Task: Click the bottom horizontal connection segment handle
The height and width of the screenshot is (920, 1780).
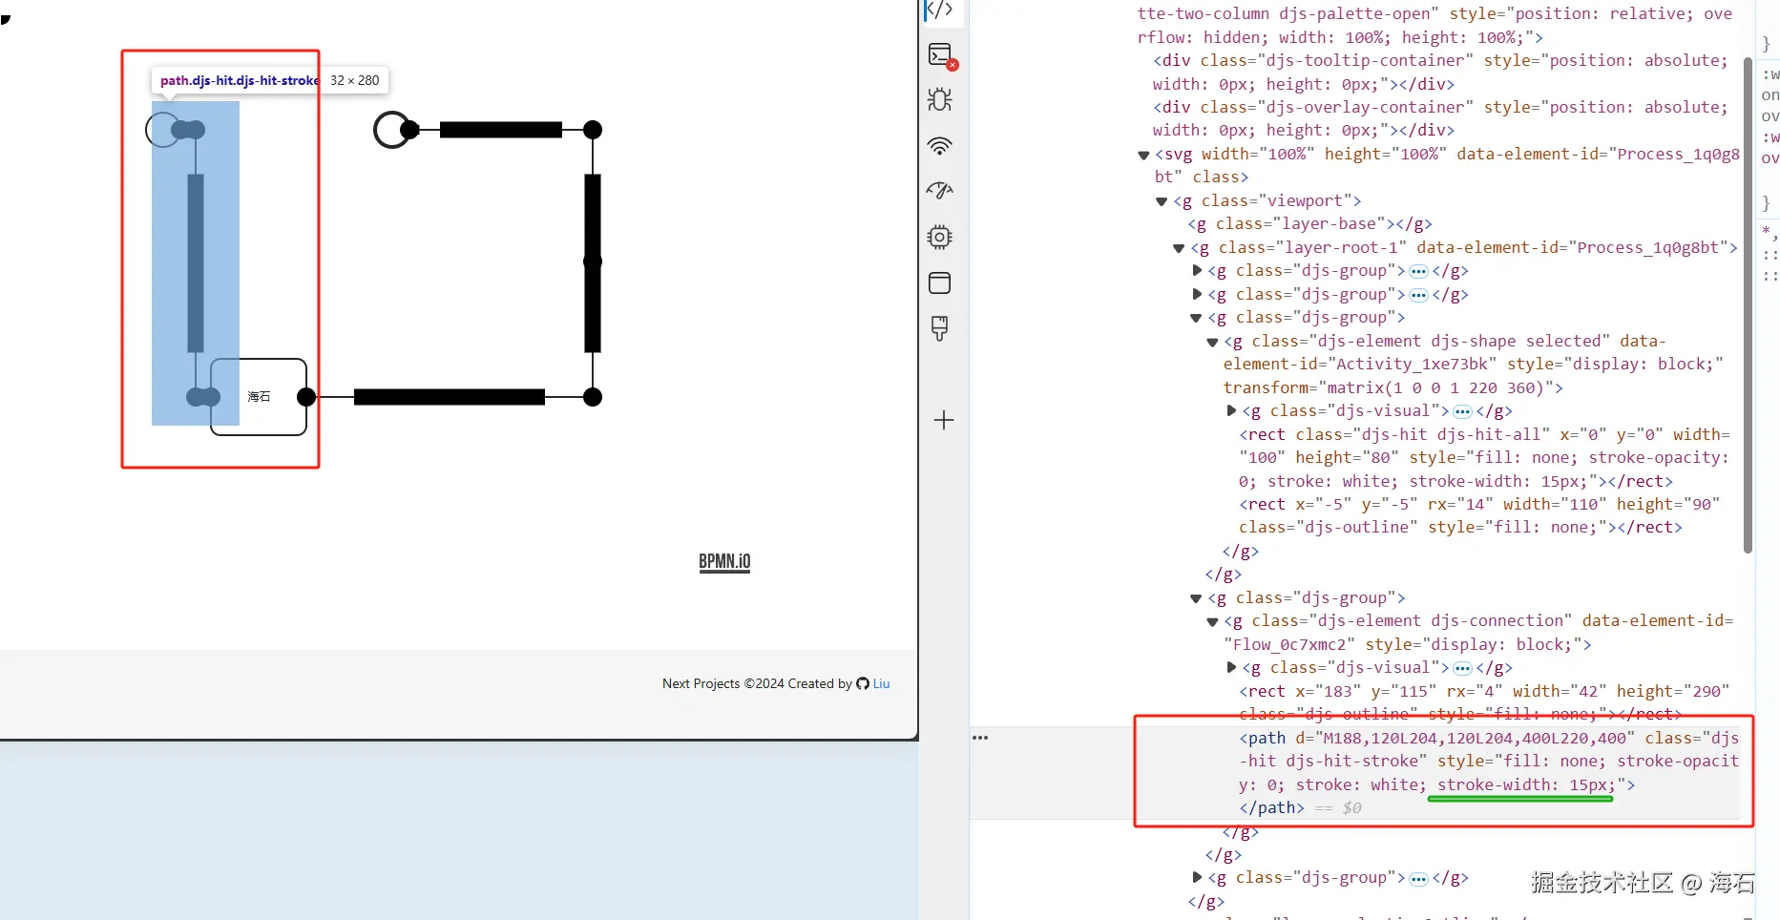Action: (x=450, y=397)
